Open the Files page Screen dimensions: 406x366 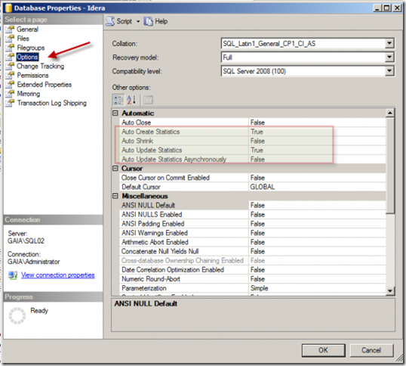click(23, 39)
